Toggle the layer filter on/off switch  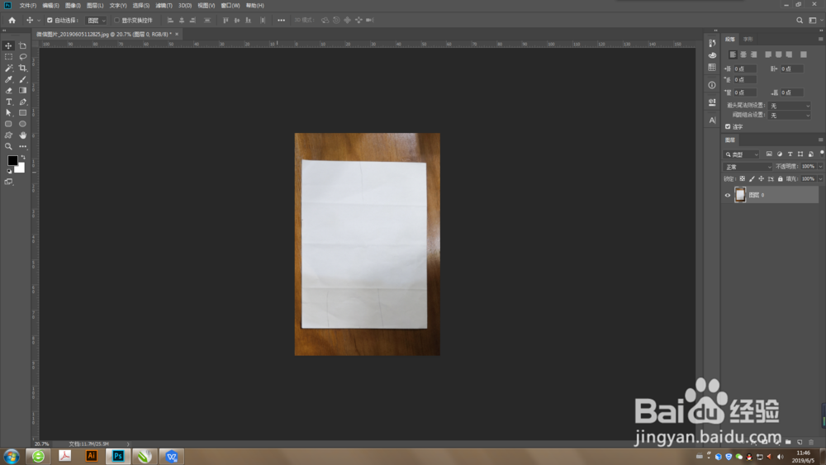pos(822,153)
